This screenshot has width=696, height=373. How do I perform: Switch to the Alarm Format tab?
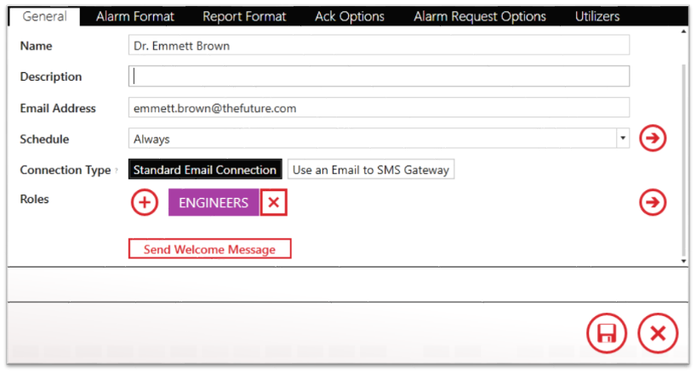point(135,16)
